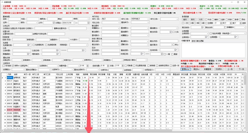Image resolution: width=248 pixels, height=133 pixels.
Task: Open the 业绩季度 dropdown
Action: (208, 33)
